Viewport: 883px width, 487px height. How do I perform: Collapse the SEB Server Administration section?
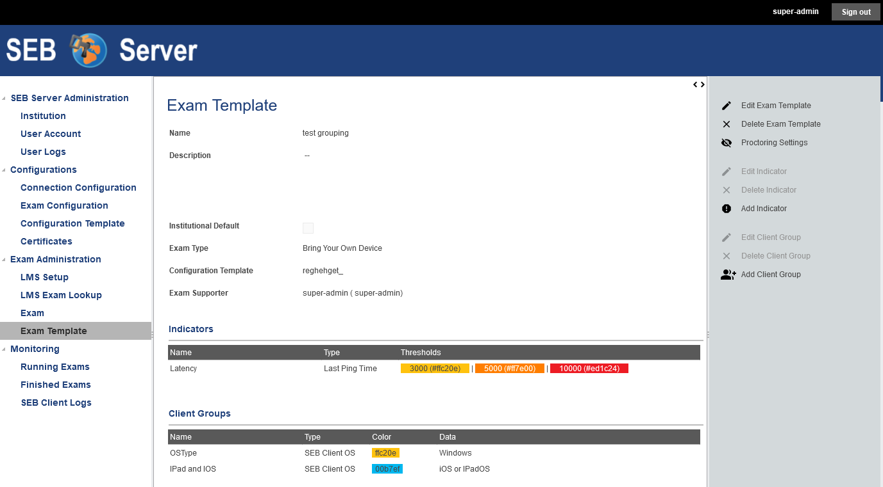[4, 99]
